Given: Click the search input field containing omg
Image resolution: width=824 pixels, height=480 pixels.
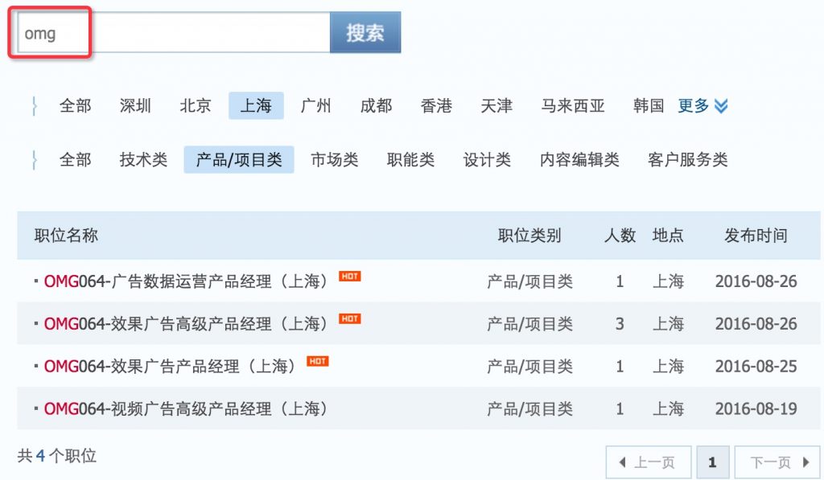Looking at the screenshot, I should pos(173,34).
